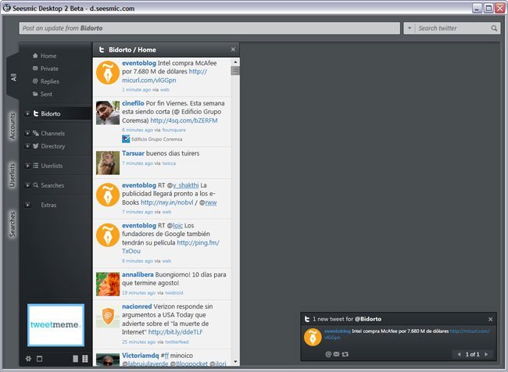The height and width of the screenshot is (372, 508).
Task: Expand the Extras section arrow
Action: 27,205
